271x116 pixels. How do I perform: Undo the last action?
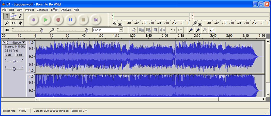pos(173,30)
